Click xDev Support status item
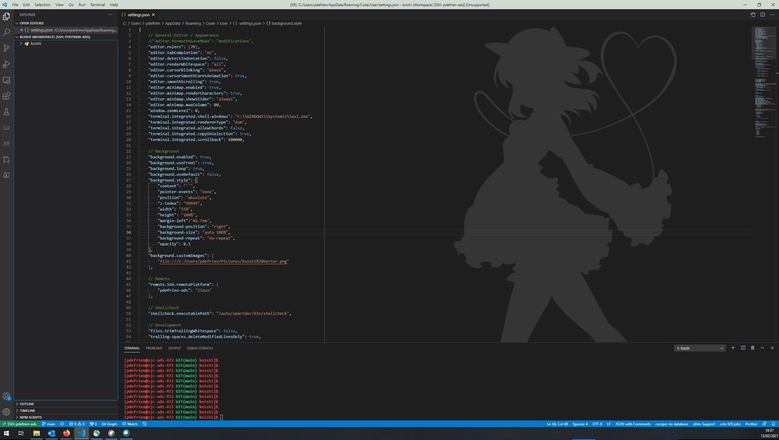Screen dimensions: 779x440 click(x=704, y=424)
